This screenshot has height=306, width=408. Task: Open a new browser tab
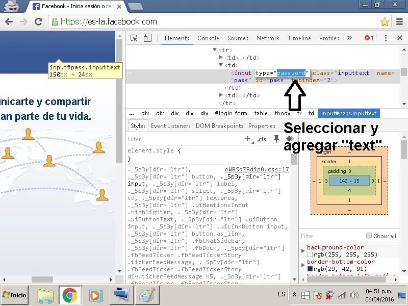tap(135, 7)
